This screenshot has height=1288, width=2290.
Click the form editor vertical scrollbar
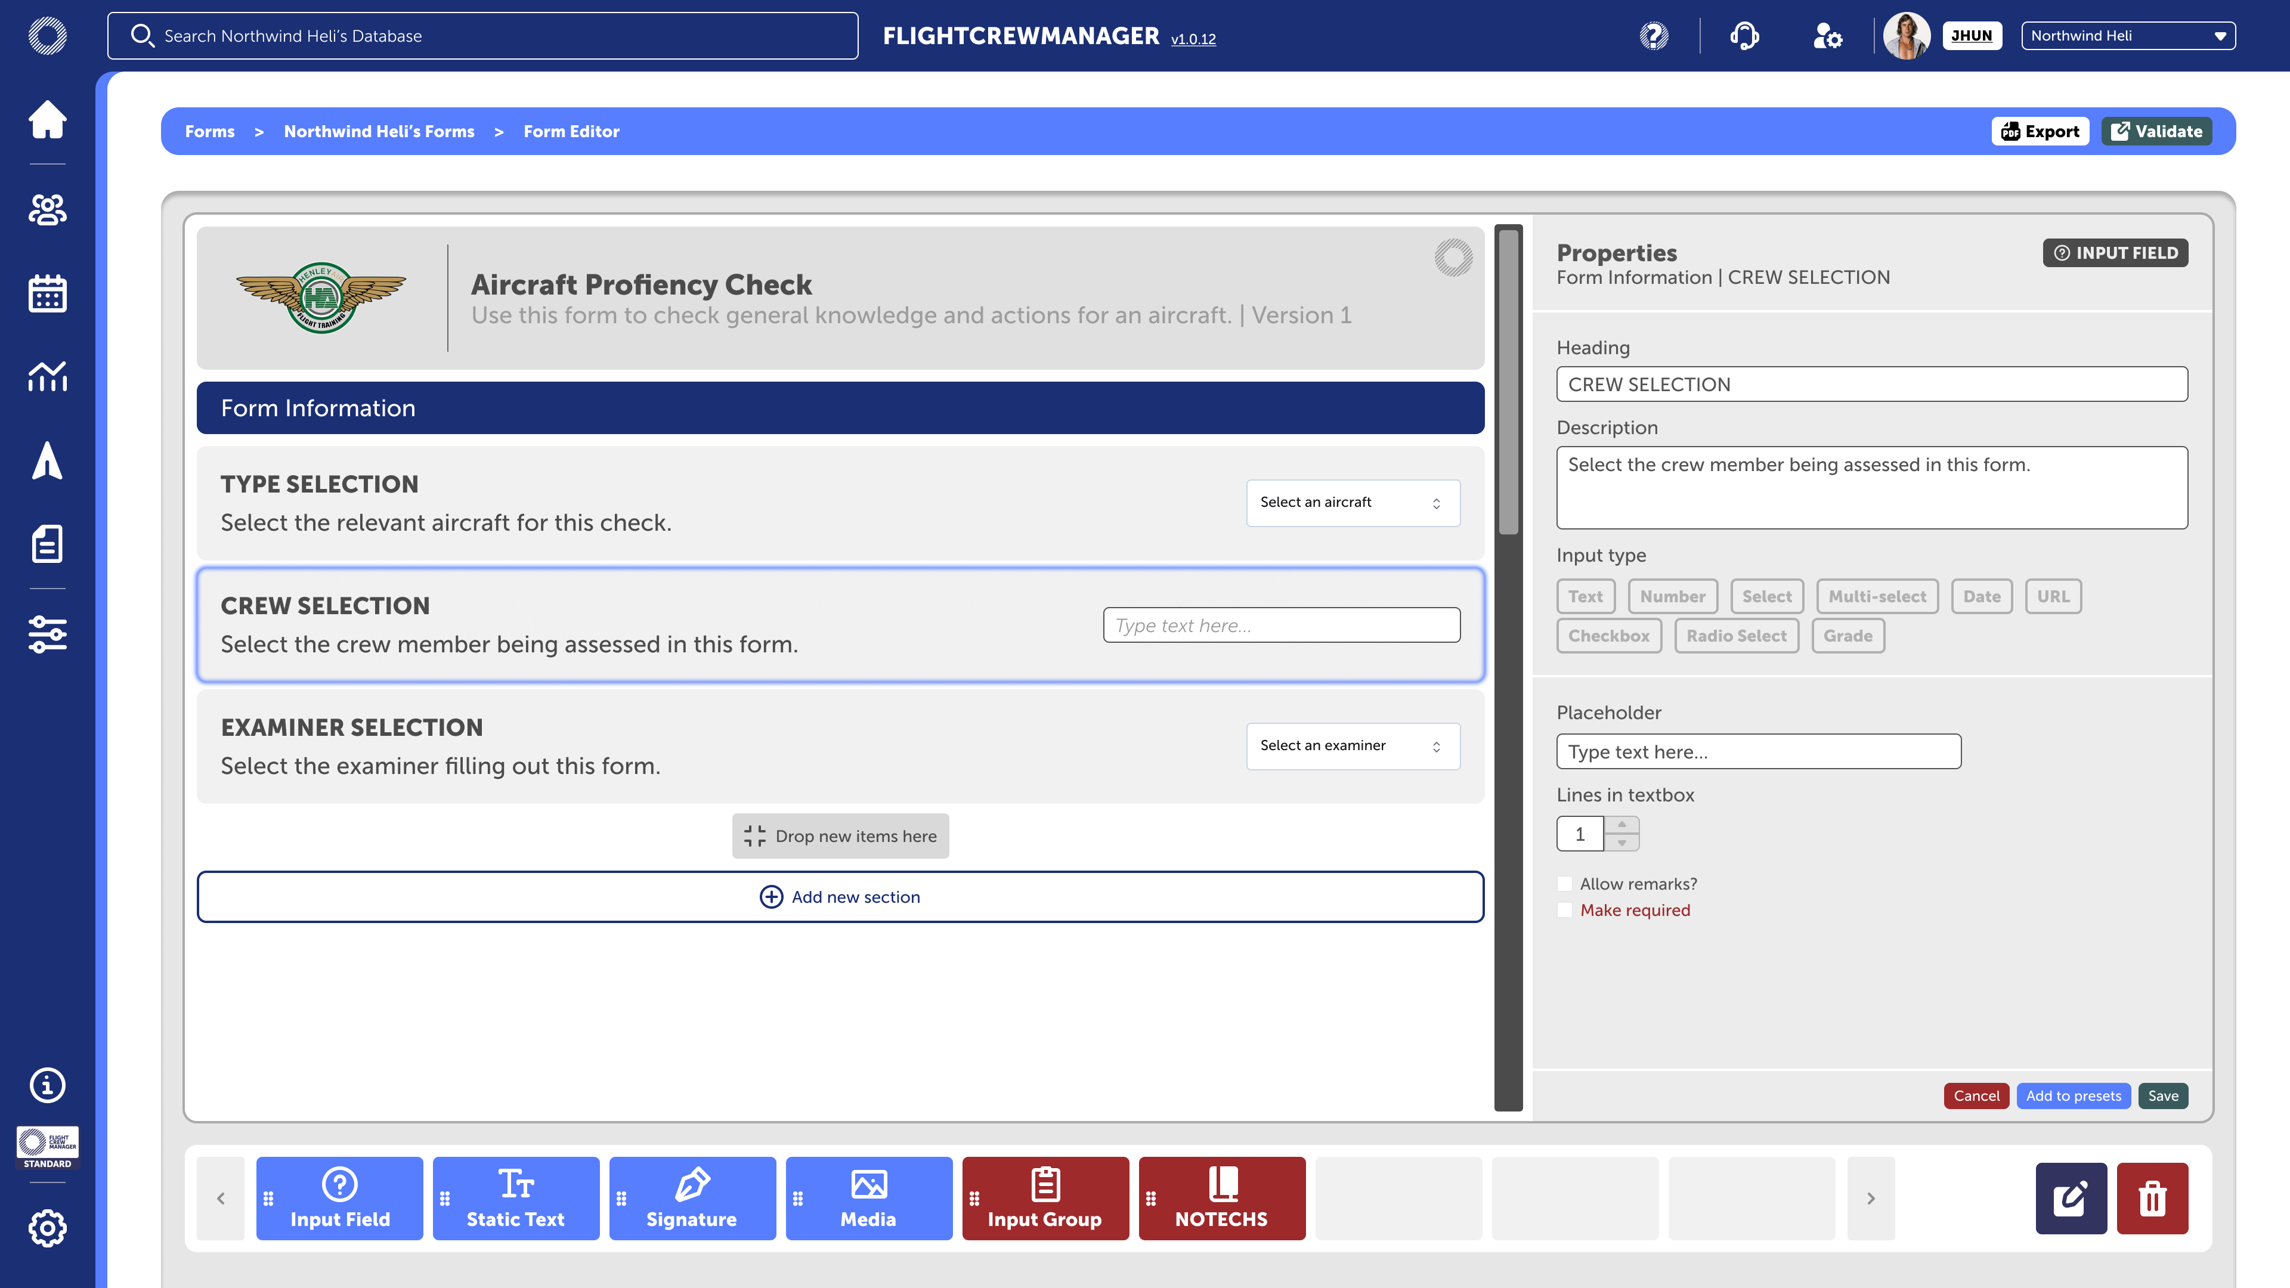point(1509,382)
